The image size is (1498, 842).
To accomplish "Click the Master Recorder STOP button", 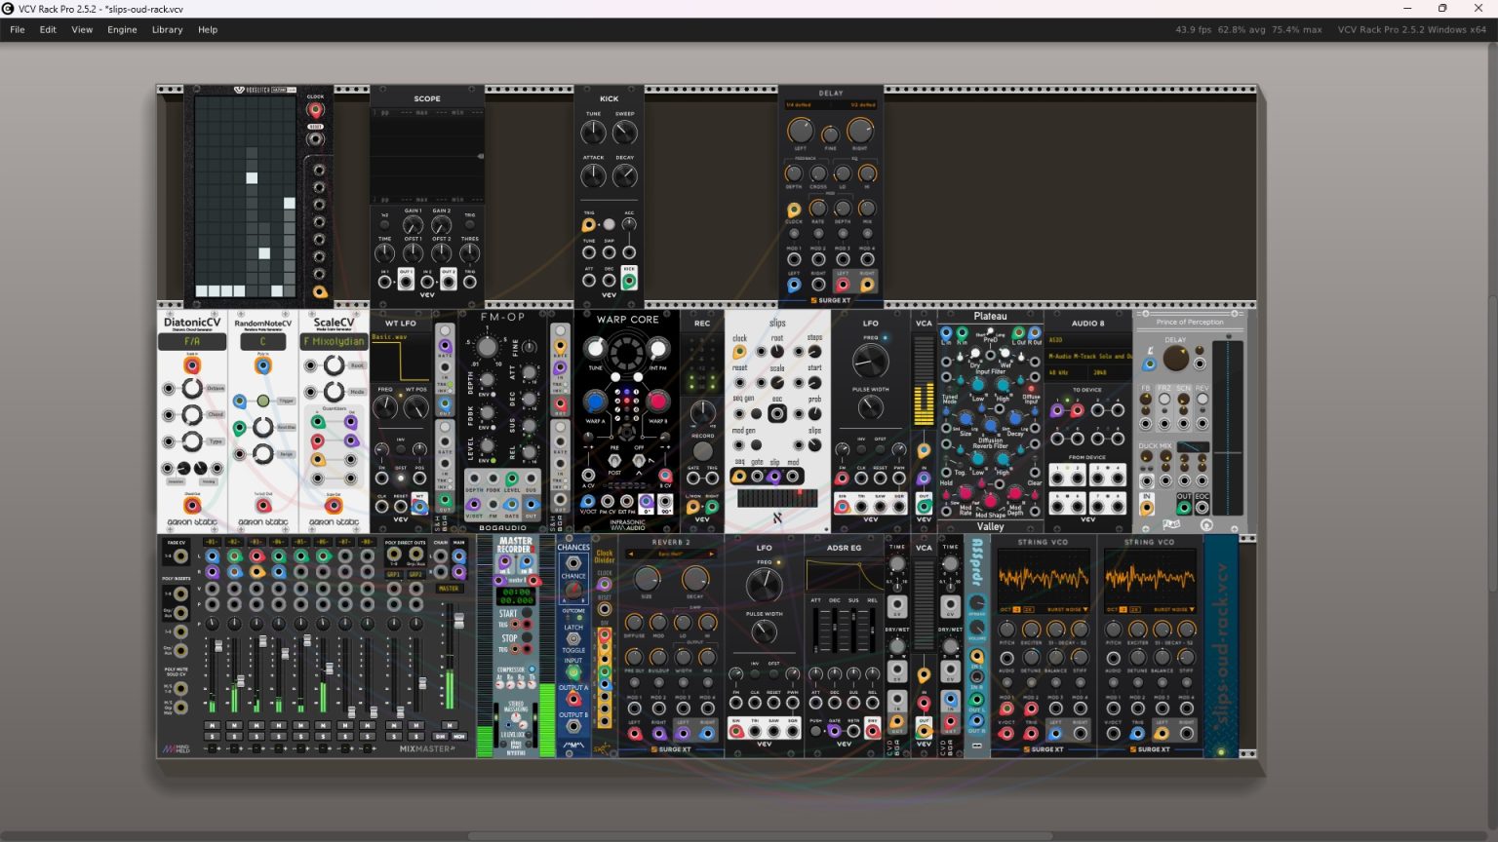I will tap(526, 638).
